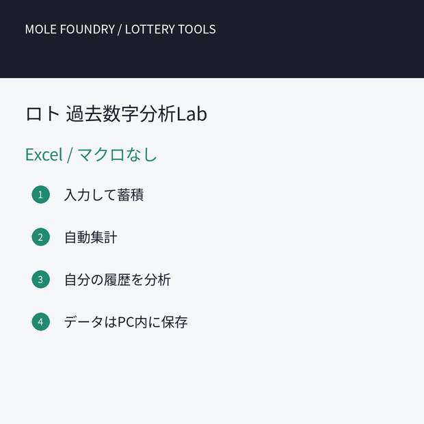Click the green slash after Excel
Viewport: 424px width, 424px height.
[x=70, y=155]
